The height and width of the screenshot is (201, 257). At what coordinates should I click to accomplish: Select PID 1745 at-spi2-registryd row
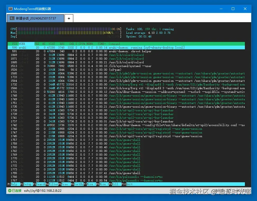(x=126, y=136)
